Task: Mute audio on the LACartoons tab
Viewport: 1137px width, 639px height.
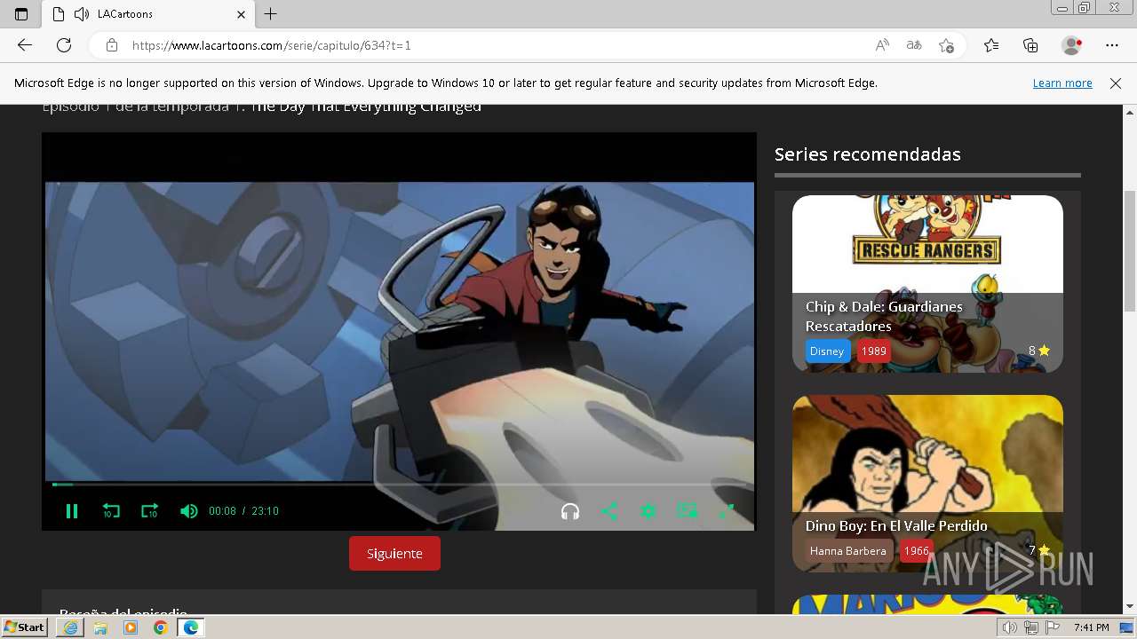Action: click(x=82, y=14)
